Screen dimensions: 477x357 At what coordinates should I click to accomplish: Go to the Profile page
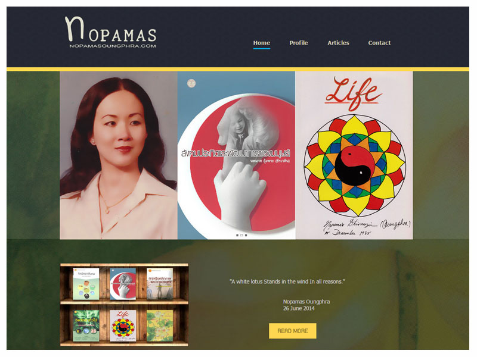[299, 43]
